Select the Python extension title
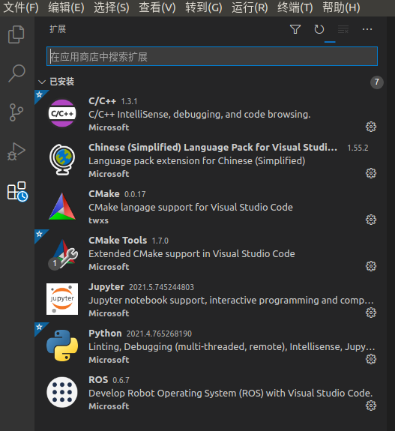The height and width of the screenshot is (431, 395). [105, 334]
